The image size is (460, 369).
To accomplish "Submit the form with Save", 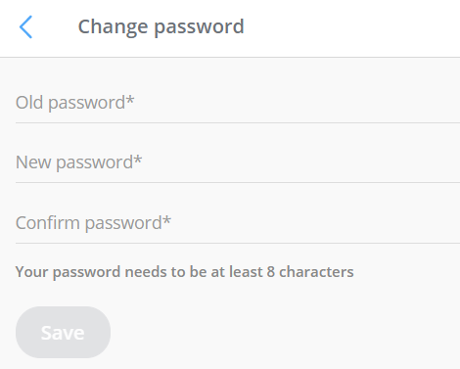I will pyautogui.click(x=63, y=332).
